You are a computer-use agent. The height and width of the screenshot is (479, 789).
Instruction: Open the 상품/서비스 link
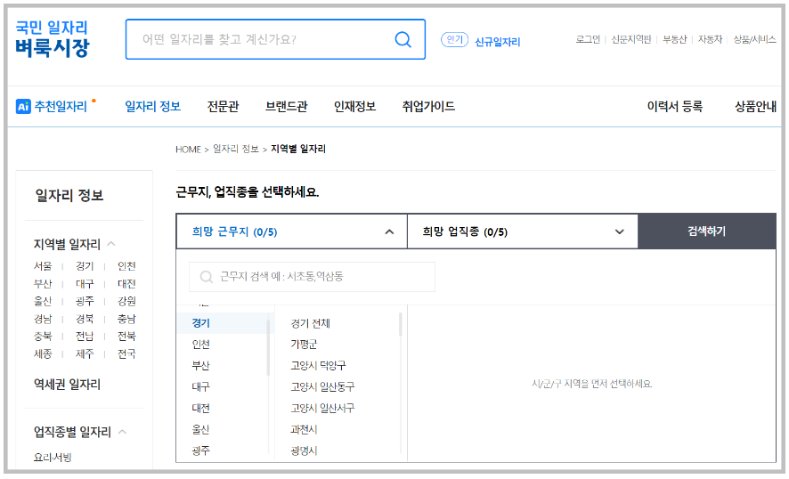[754, 39]
